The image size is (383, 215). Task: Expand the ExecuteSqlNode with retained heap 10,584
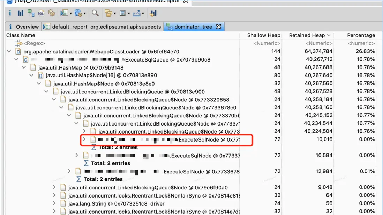77,155
